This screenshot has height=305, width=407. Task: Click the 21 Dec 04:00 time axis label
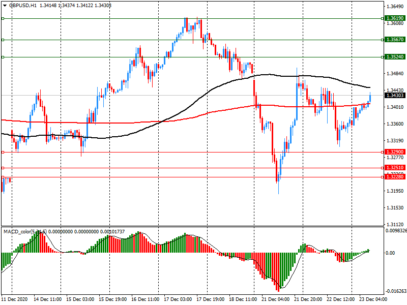click(277, 300)
